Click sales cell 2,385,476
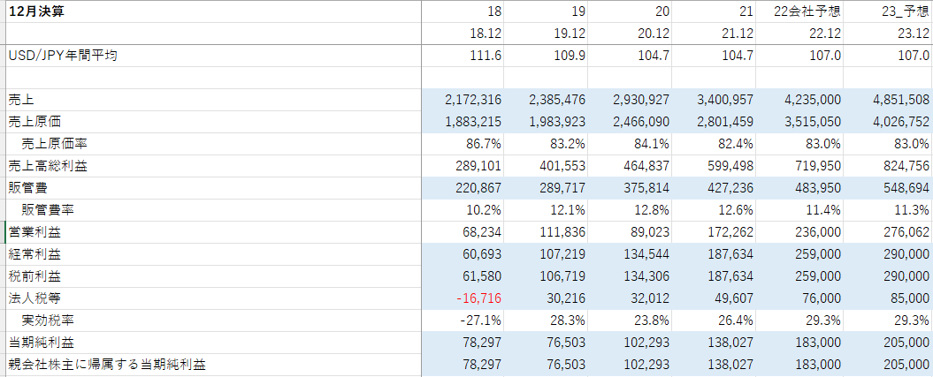933x377 pixels. click(546, 101)
